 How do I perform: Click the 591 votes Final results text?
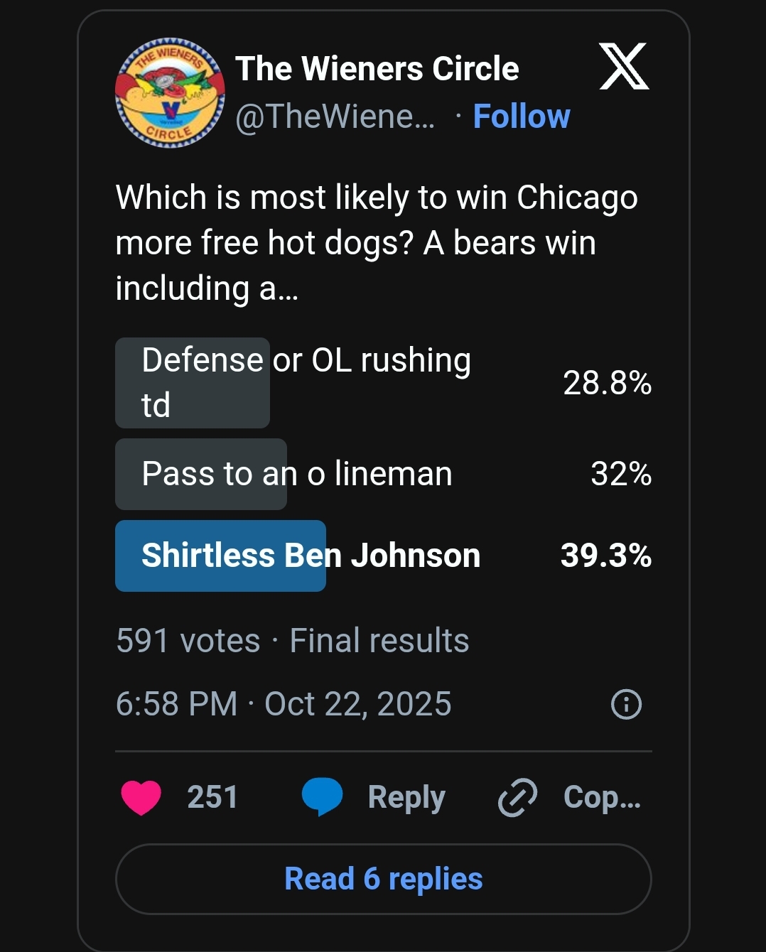tap(293, 641)
